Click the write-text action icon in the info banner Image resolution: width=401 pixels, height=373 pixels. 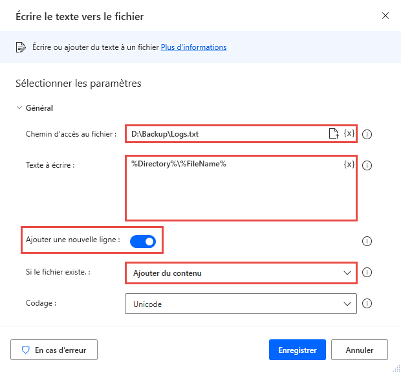coord(19,47)
